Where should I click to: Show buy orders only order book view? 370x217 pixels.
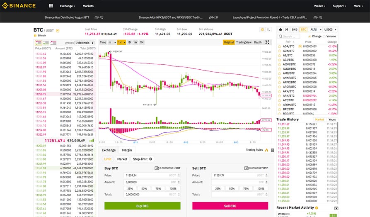click(46, 43)
